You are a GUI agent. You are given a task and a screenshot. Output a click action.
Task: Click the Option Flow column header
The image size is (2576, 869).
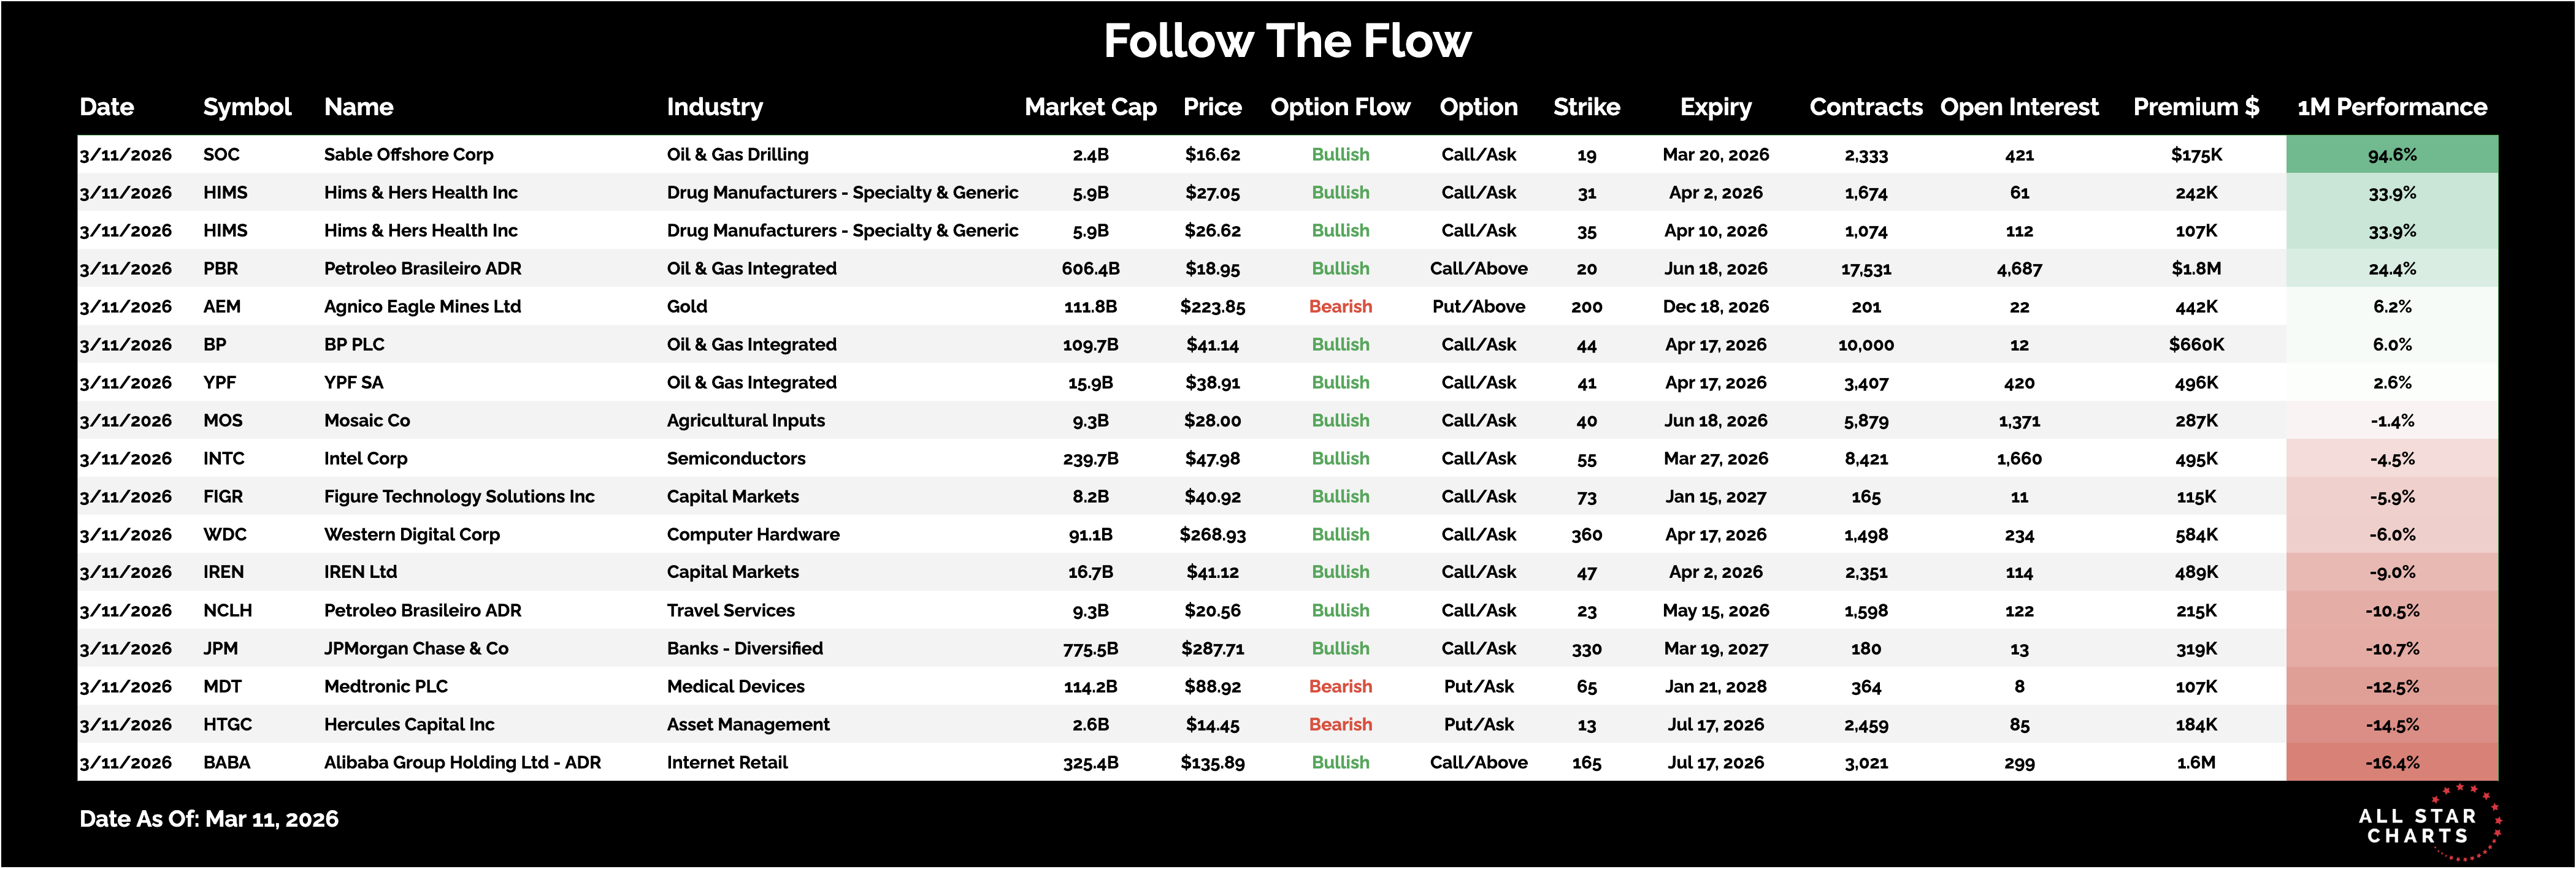pyautogui.click(x=1340, y=107)
